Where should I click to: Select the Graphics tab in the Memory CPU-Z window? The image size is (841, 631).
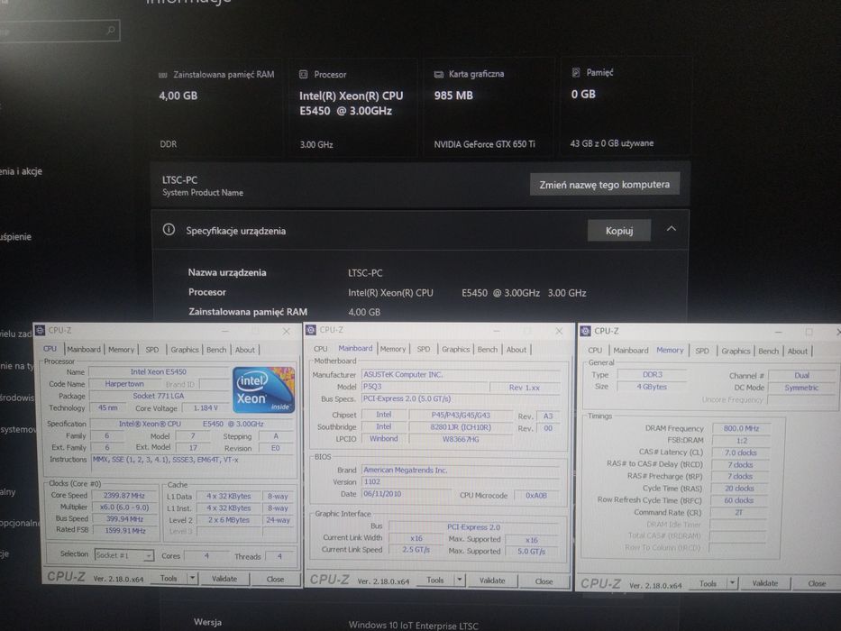(736, 351)
